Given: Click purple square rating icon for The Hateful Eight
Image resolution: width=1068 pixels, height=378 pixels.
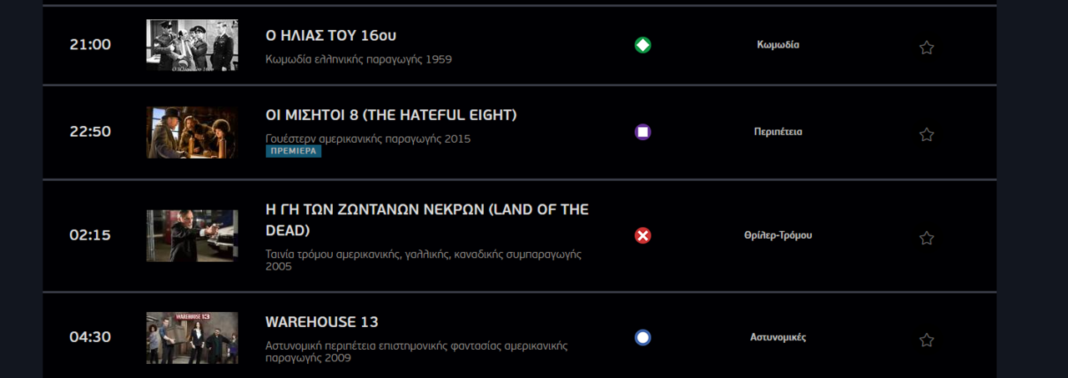Looking at the screenshot, I should tap(642, 132).
